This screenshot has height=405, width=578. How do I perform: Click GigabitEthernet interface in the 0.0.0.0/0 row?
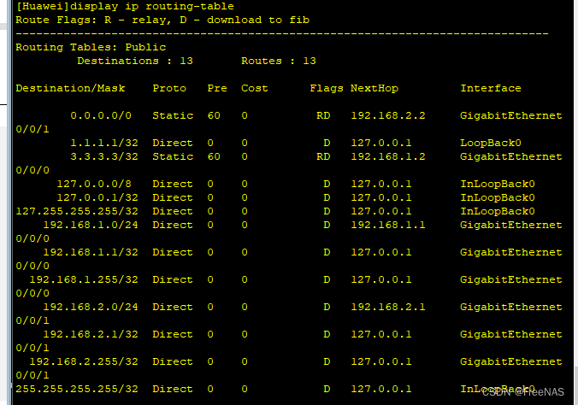pyautogui.click(x=511, y=115)
